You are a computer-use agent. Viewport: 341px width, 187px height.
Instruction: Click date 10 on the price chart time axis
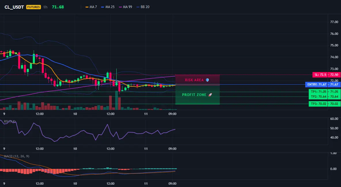click(75, 114)
